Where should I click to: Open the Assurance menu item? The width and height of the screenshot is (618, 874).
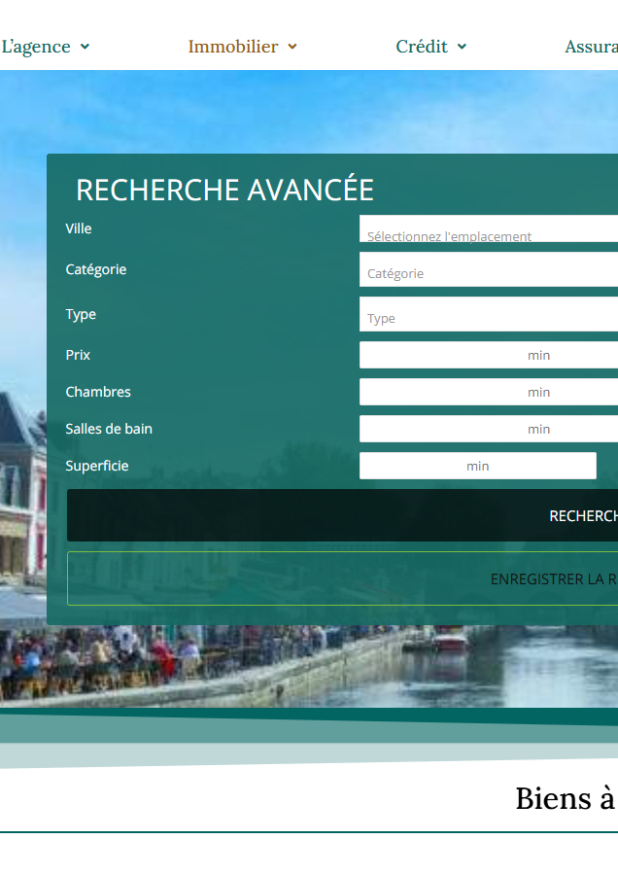point(591,47)
